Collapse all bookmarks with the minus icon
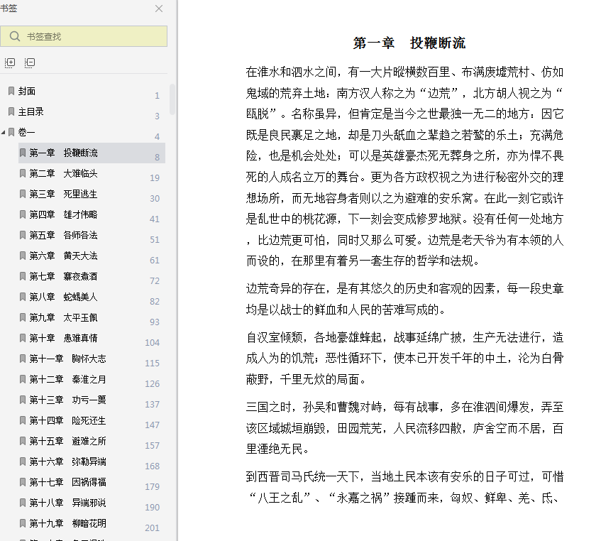The image size is (596, 541). click(x=30, y=62)
